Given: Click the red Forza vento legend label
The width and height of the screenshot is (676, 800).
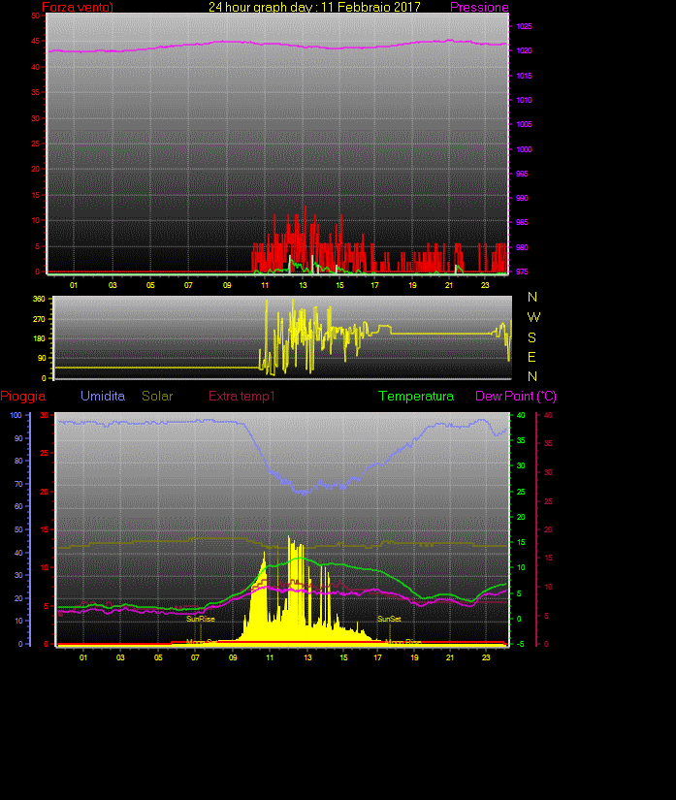Looking at the screenshot, I should coord(78,8).
